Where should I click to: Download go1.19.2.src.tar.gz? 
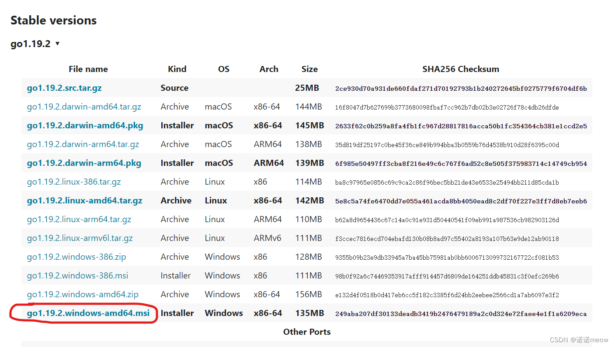coord(64,88)
